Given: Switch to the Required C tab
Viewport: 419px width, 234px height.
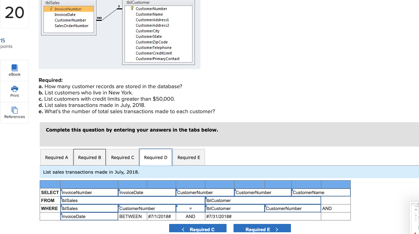Looking at the screenshot, I should tap(122, 157).
